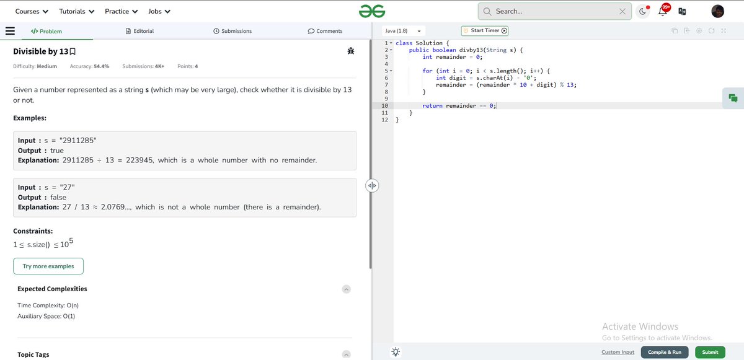The image size is (744, 360).
Task: Click inside the Search field
Action: pos(552,11)
